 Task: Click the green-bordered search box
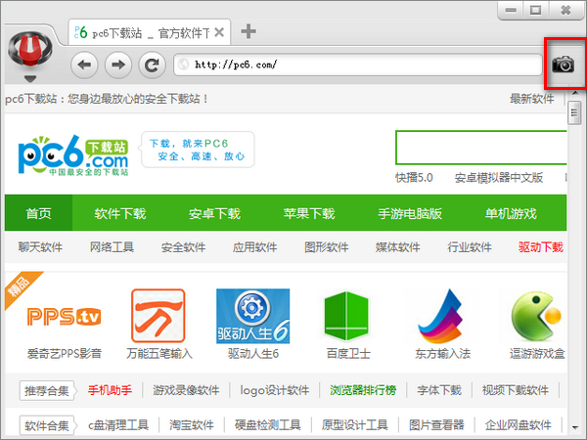481,148
